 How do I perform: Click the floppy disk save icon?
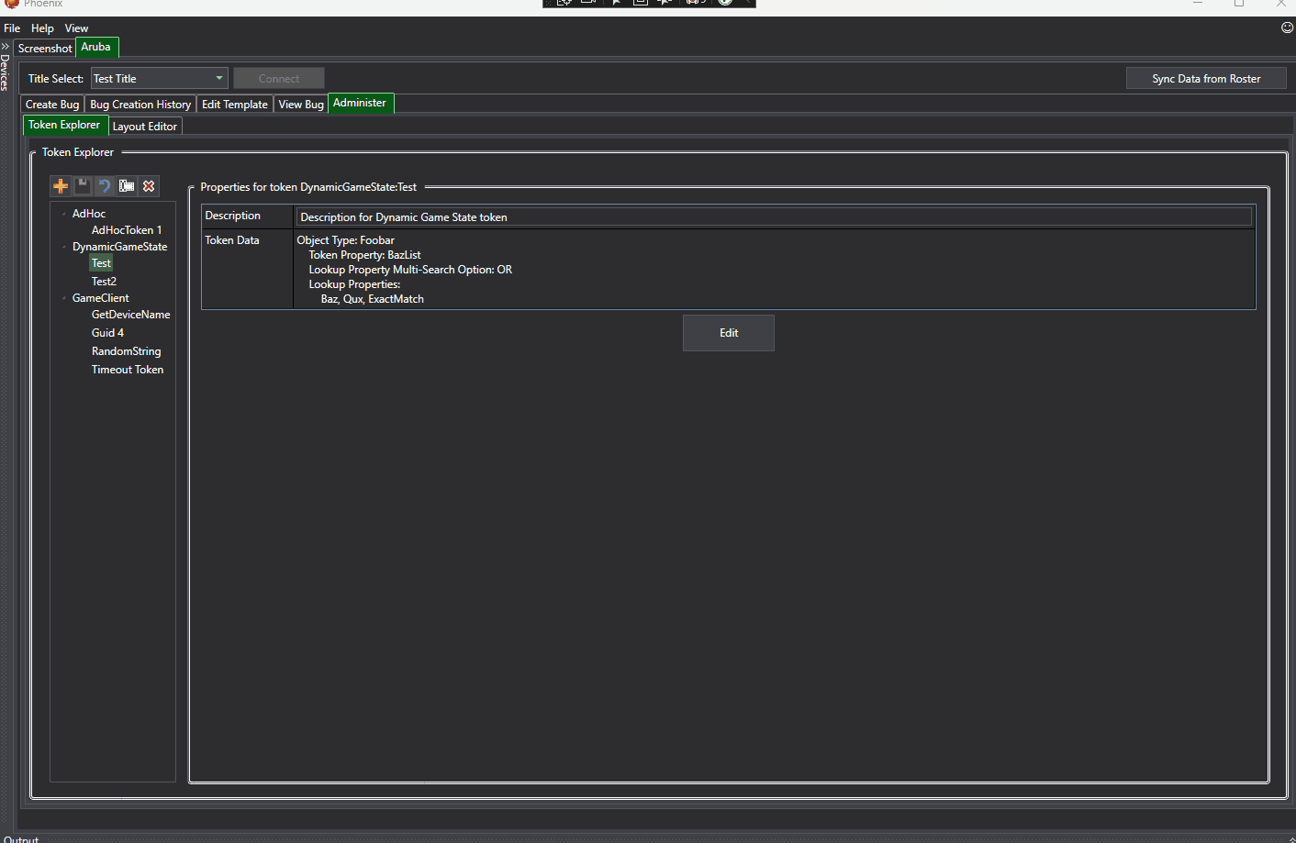[x=83, y=186]
